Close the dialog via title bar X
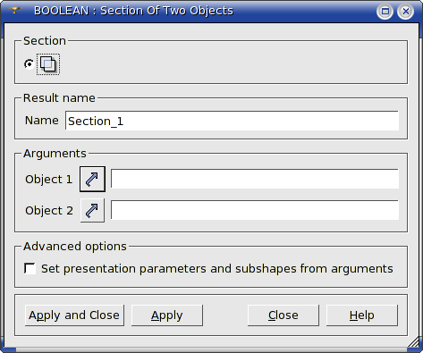Viewport: 423px width, 353px height. click(x=405, y=12)
